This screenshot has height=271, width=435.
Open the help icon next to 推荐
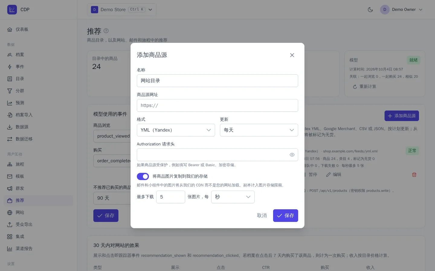(106, 31)
